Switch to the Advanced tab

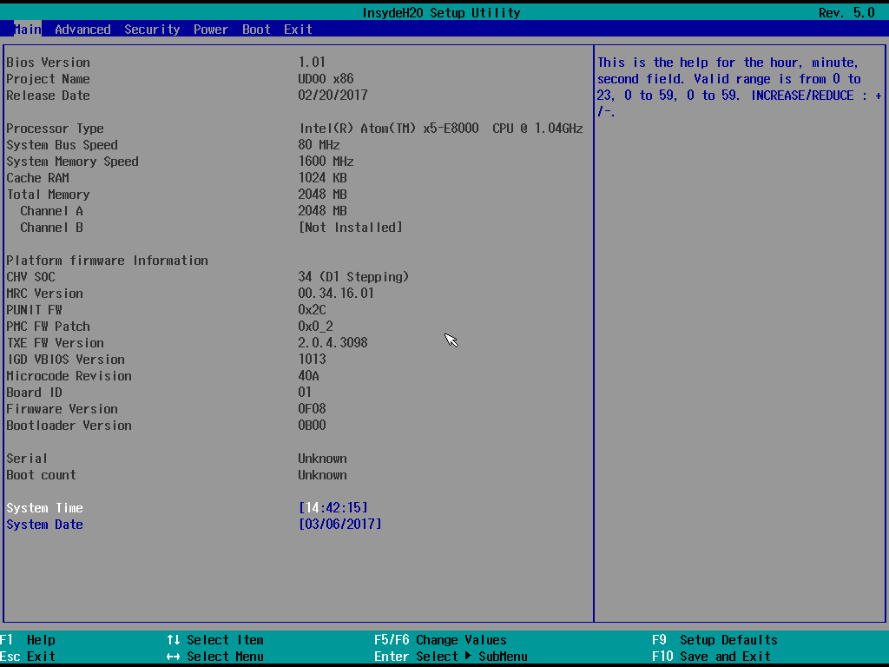coord(82,29)
